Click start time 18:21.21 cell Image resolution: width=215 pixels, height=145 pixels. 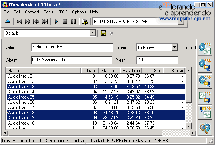pyautogui.click(x=110, y=102)
